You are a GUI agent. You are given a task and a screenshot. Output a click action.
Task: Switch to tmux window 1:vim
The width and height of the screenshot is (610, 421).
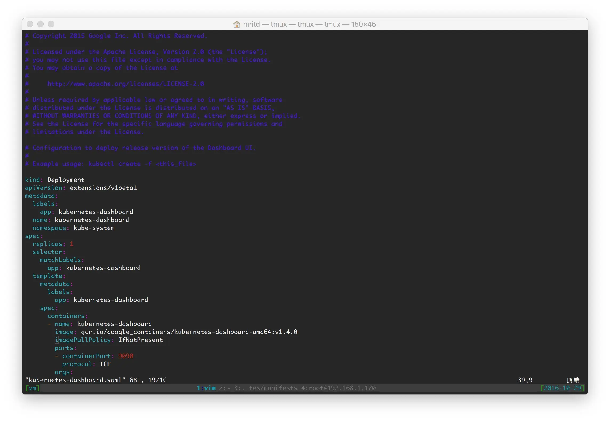click(x=206, y=388)
